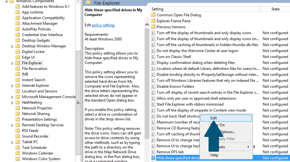Select Add features to Windows 8.1
290x162 pixels.
(x=46, y=7)
